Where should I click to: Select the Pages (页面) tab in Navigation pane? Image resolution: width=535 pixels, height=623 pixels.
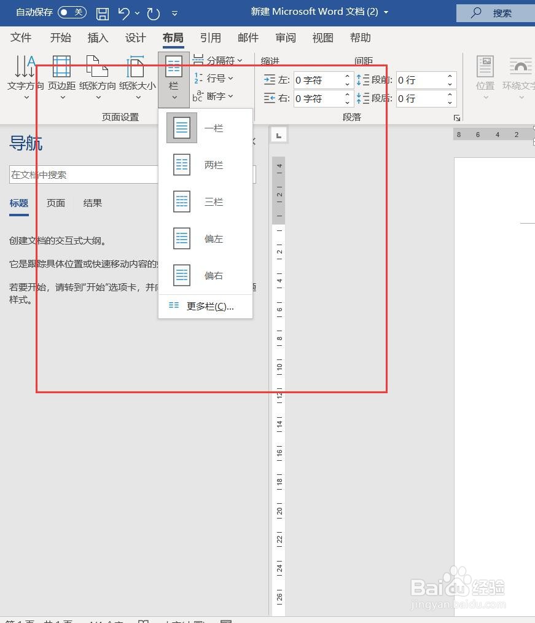(55, 203)
